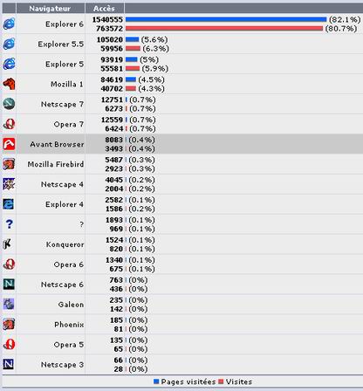Click the Netscape 3 icon

click(x=9, y=364)
